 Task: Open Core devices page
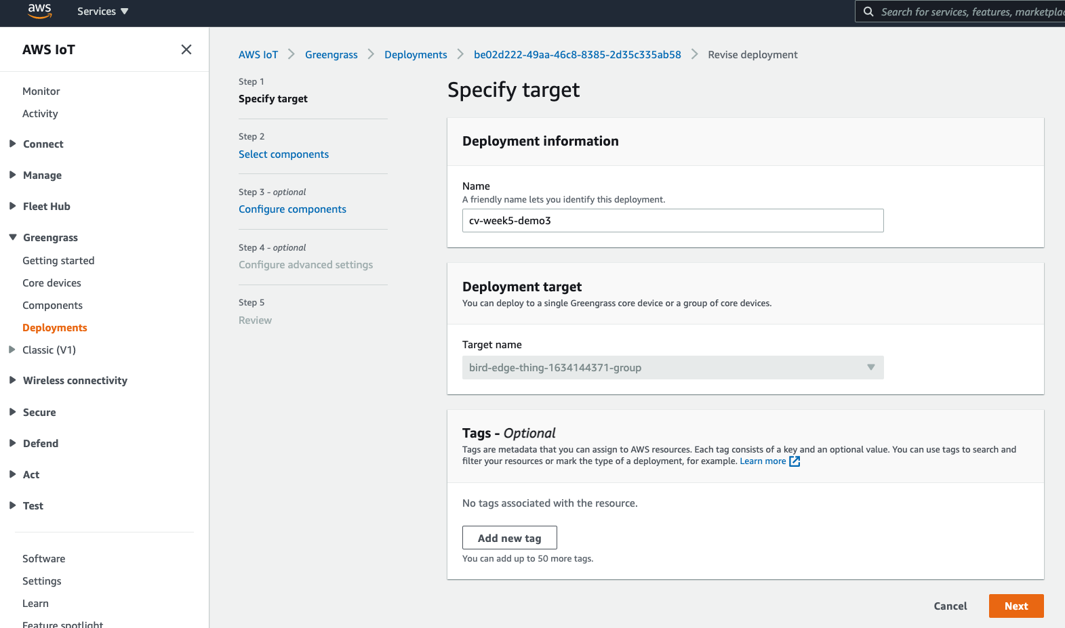point(52,283)
